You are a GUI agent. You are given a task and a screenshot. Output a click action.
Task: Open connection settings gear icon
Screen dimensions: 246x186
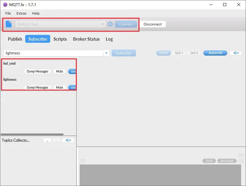point(110,24)
